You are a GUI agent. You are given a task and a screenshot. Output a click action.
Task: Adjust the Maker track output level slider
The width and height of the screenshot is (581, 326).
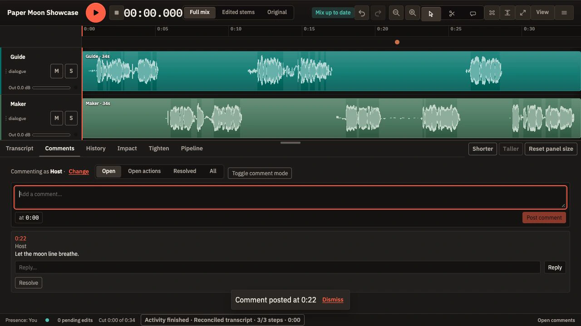tap(51, 135)
